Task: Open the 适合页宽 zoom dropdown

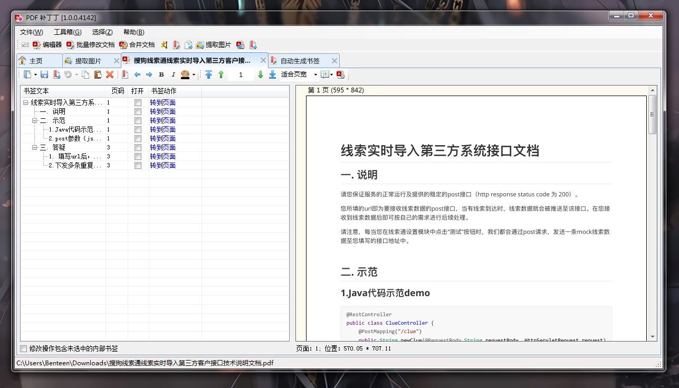Action: tap(316, 75)
